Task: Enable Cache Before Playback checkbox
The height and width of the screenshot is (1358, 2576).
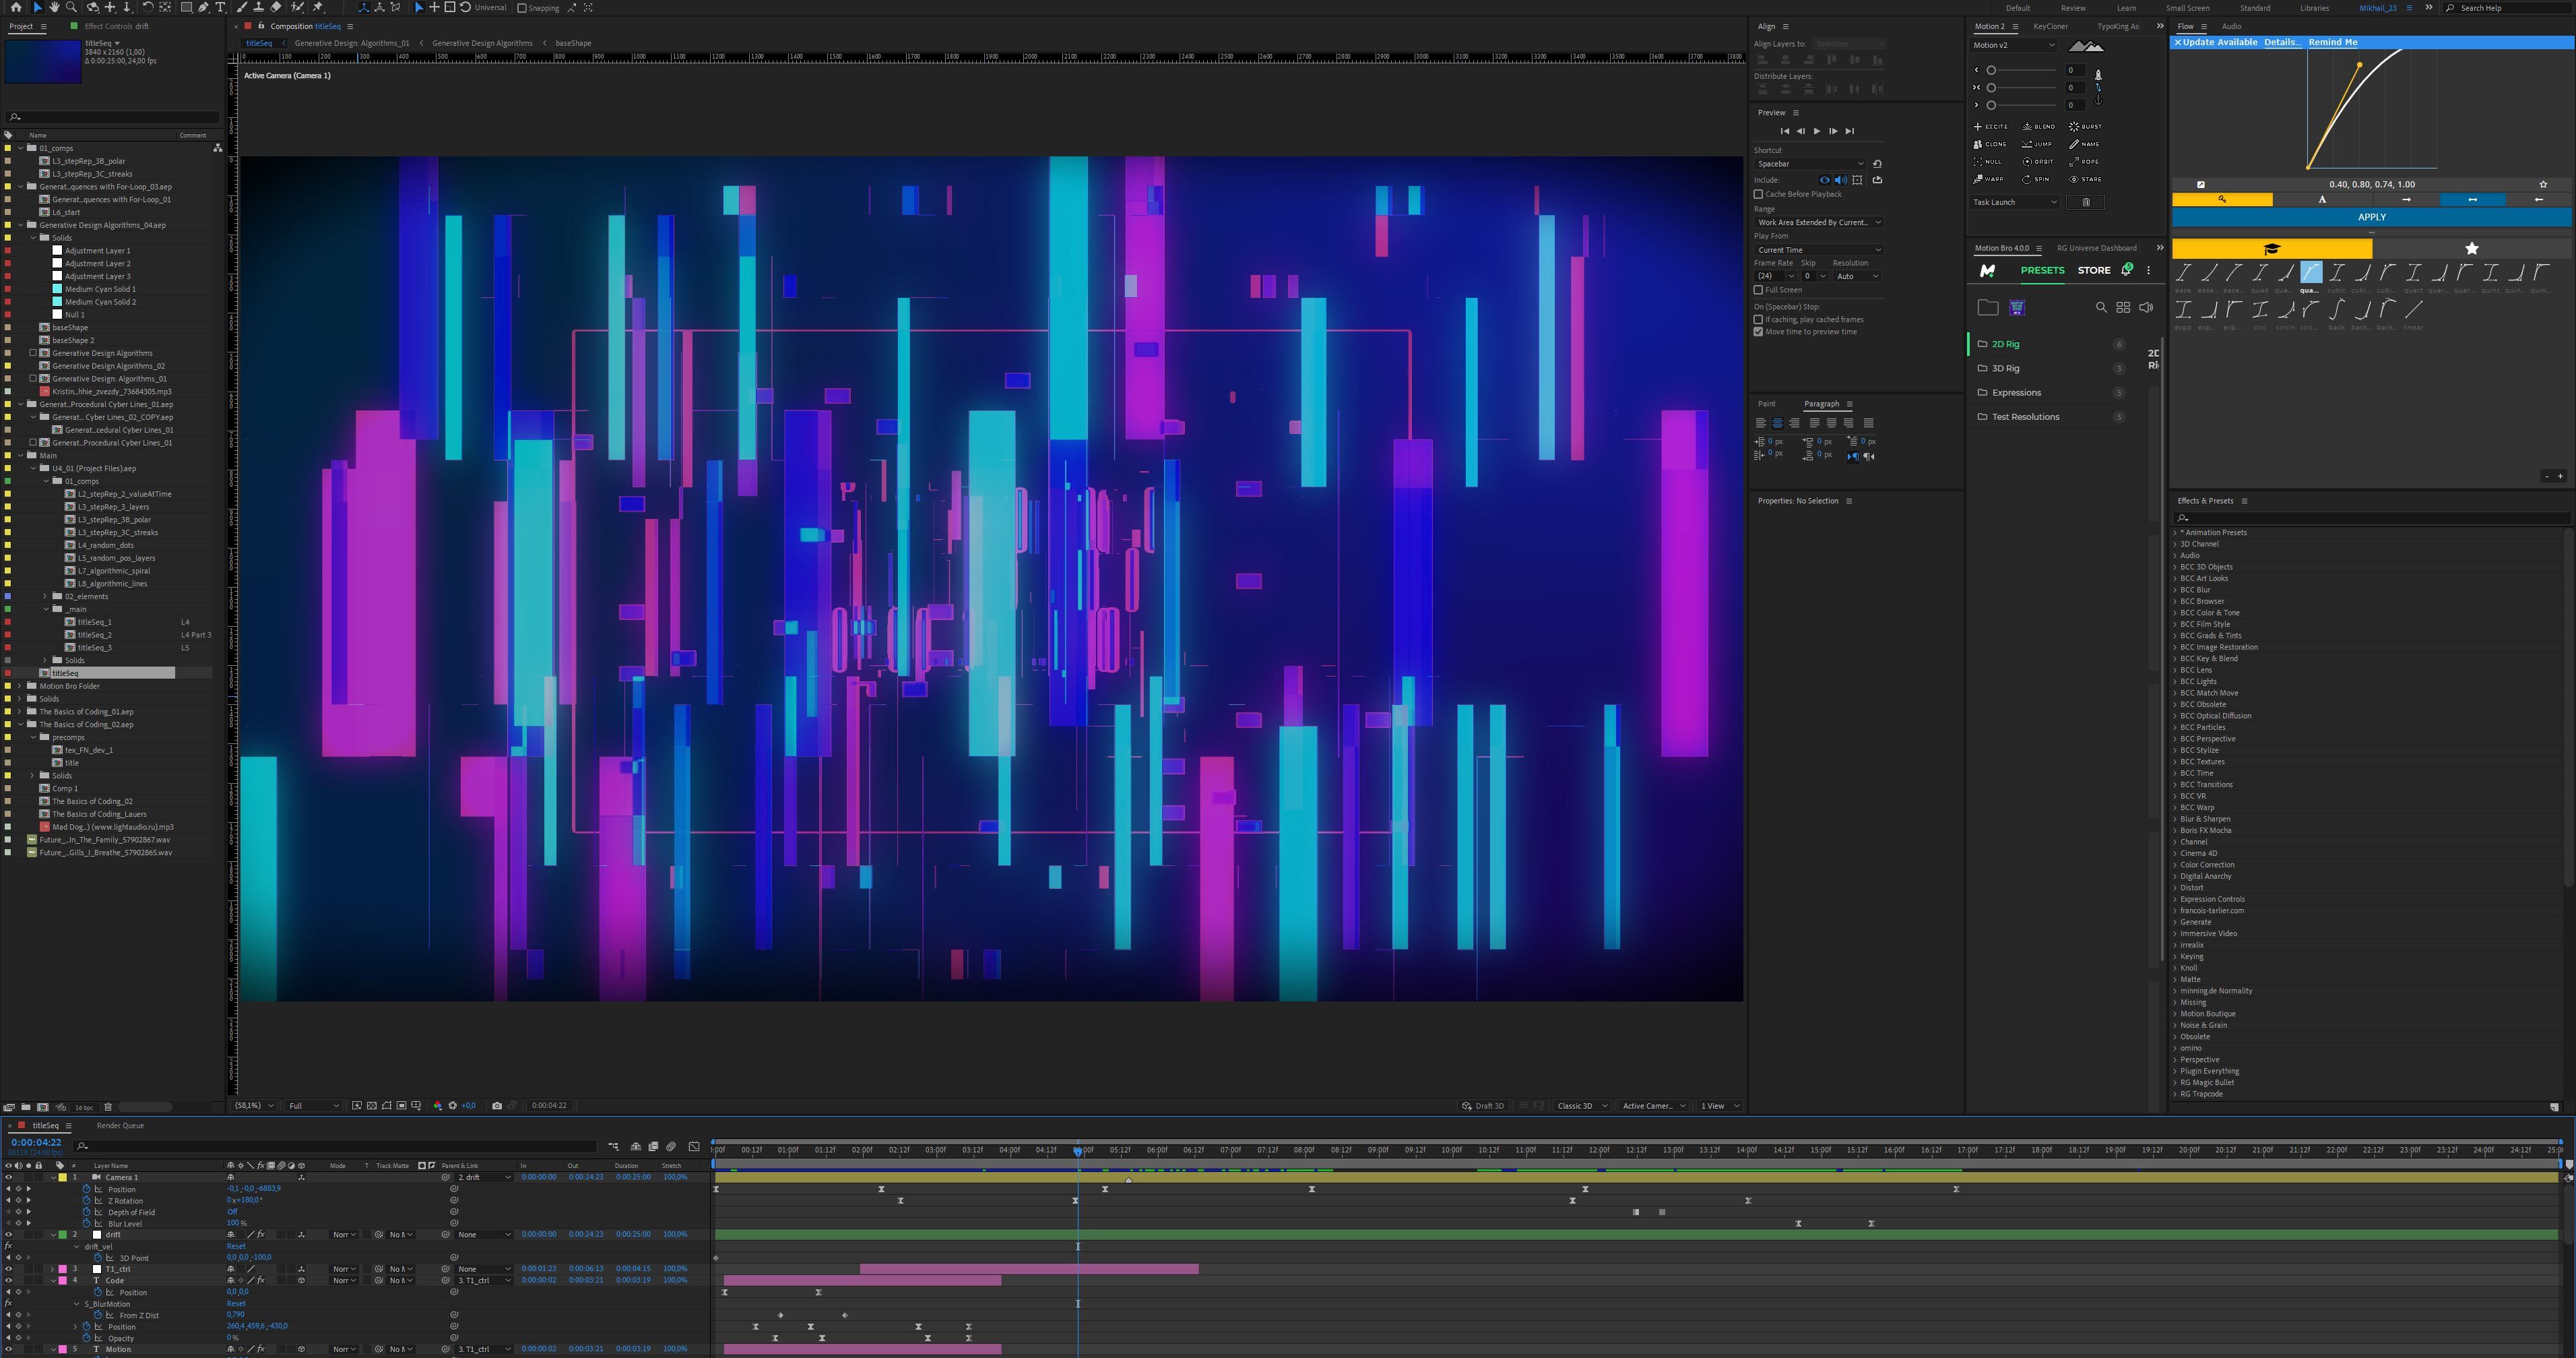Action: point(1758,194)
